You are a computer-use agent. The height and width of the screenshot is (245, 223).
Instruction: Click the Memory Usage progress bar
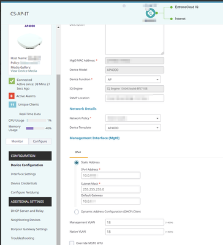click(x=35, y=128)
